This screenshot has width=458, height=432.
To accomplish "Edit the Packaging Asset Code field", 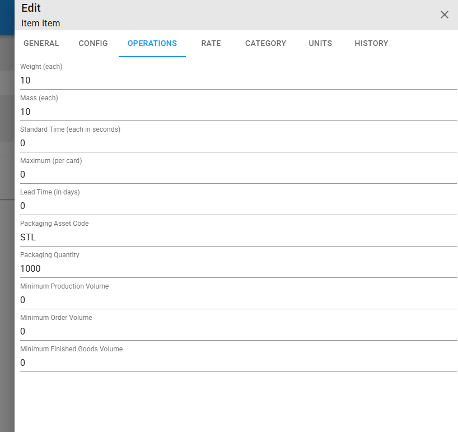I will click(x=239, y=237).
